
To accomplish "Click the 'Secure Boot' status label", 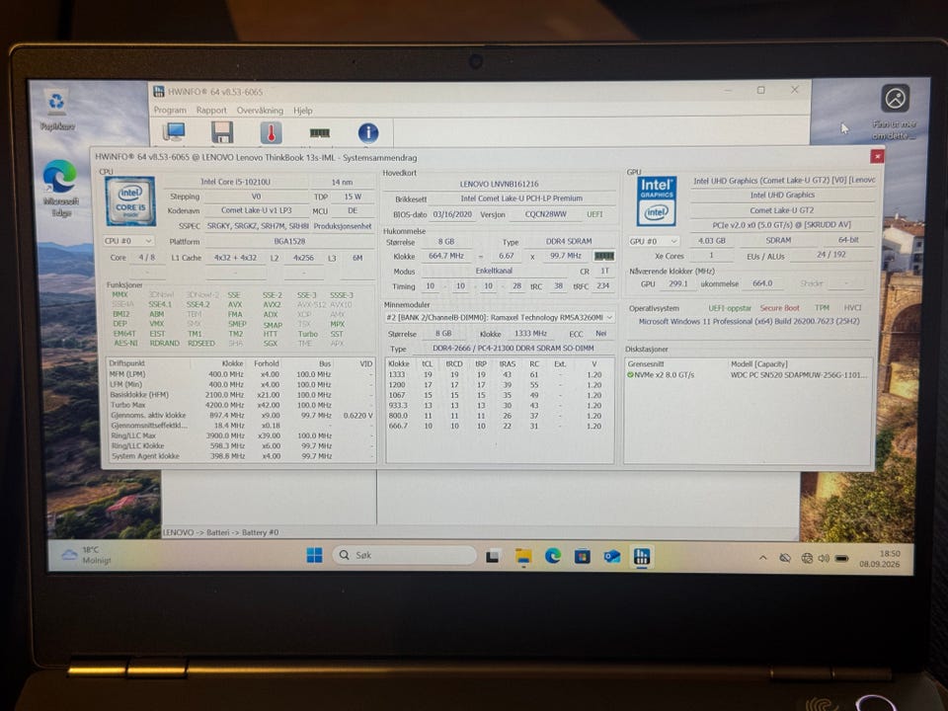I will (x=779, y=308).
